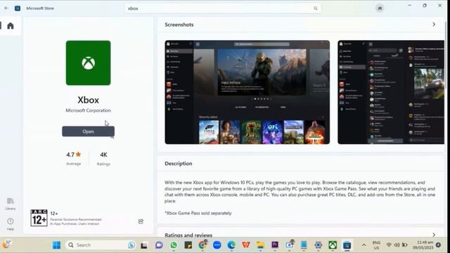
Task: Click the 4K Ratings count
Action: coord(103,158)
